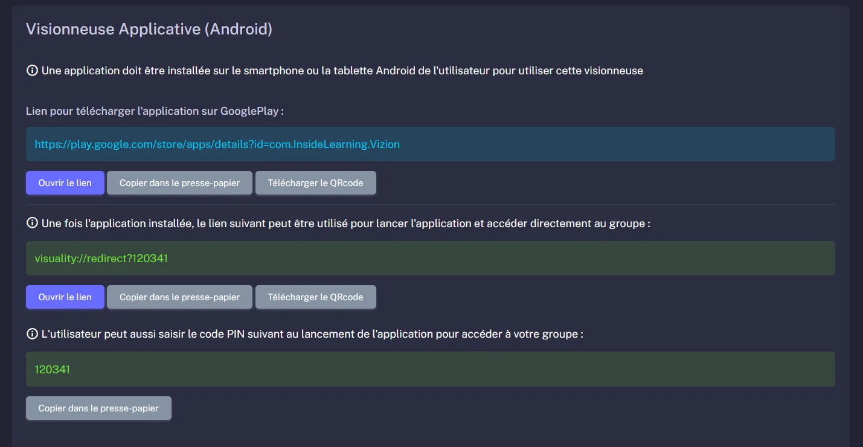Download the QR code for the visuality link
Viewport: 863px width, 447px height.
coord(315,297)
